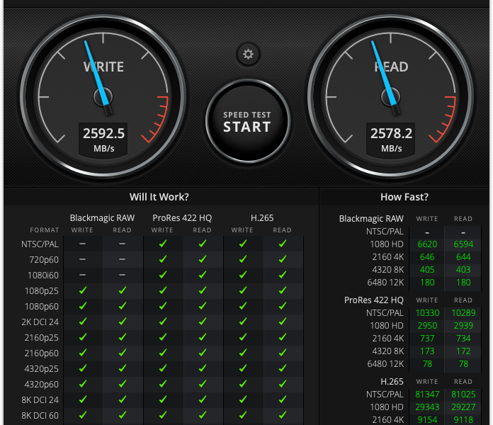Click the 1080p25 Blackmagic RAW write checkmark
The width and height of the screenshot is (493, 425).
pos(83,290)
